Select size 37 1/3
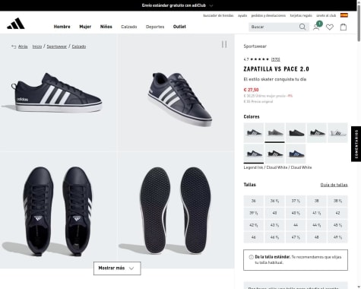 (296, 201)
